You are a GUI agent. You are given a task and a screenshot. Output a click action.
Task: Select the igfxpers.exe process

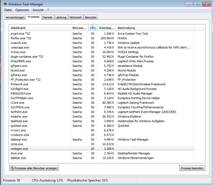[102, 66]
